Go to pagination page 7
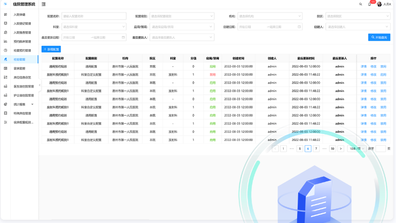 [316, 148]
